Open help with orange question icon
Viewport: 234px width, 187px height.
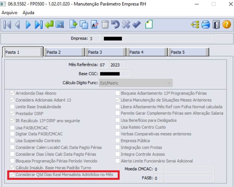227,24
